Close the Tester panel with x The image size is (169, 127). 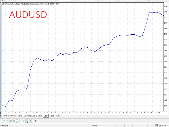pyautogui.click(x=1, y=3)
